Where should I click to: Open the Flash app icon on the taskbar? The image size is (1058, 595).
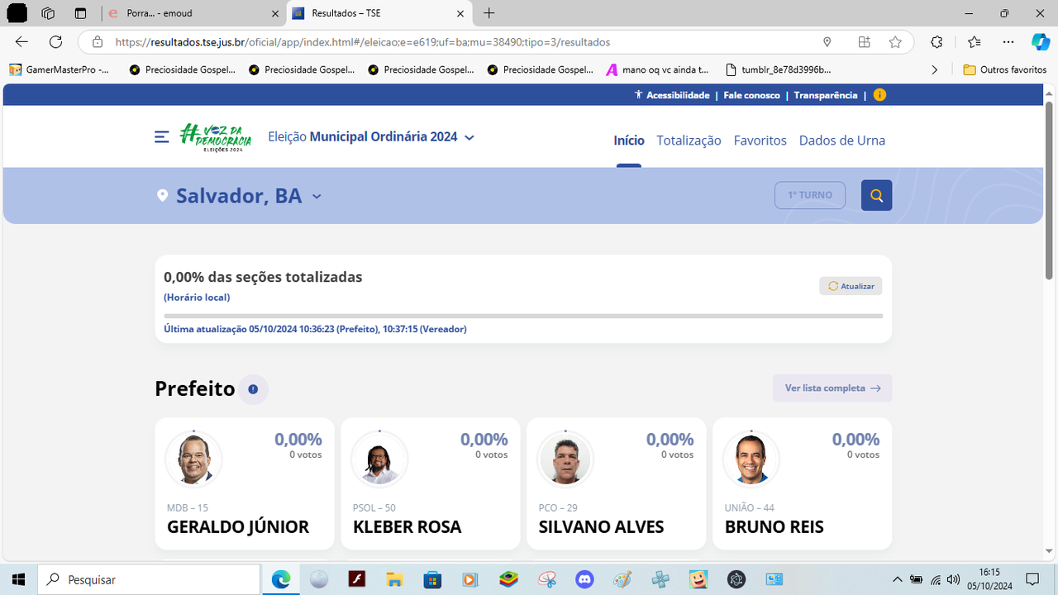(356, 579)
